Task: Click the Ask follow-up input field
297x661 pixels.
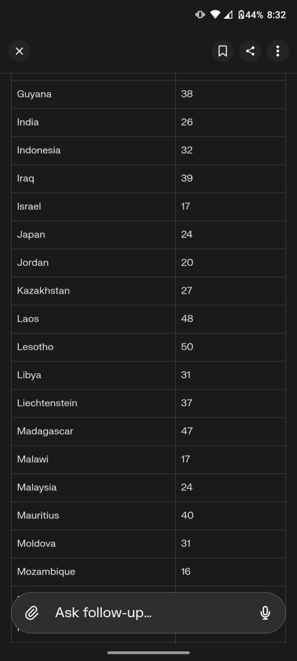Action: tap(148, 613)
